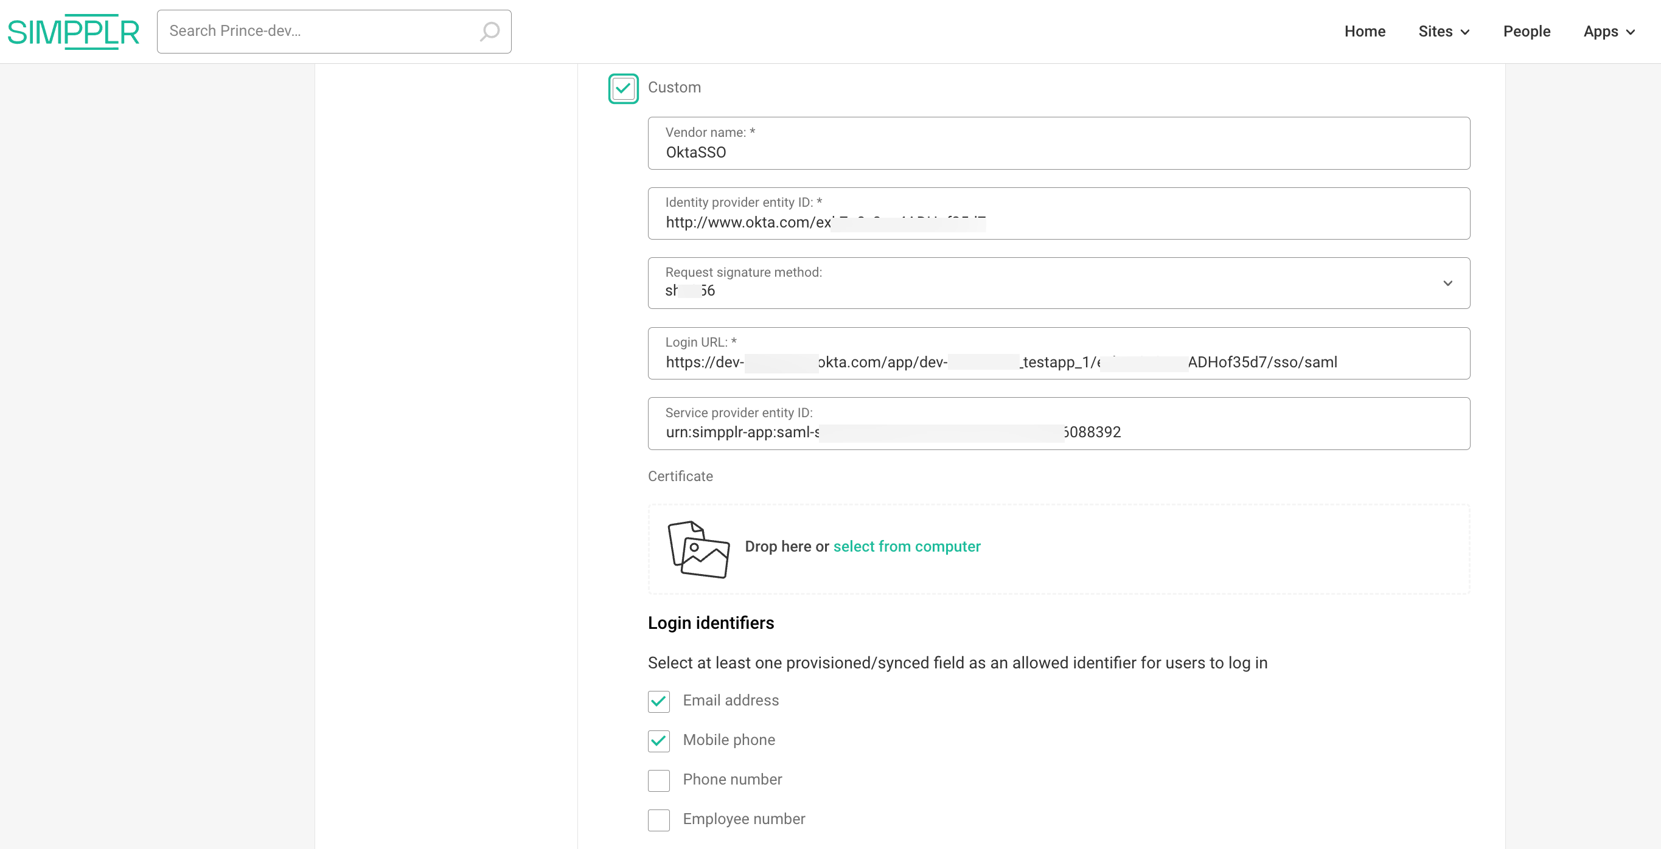Open the Sites navigation dropdown
1661x849 pixels.
click(1444, 30)
